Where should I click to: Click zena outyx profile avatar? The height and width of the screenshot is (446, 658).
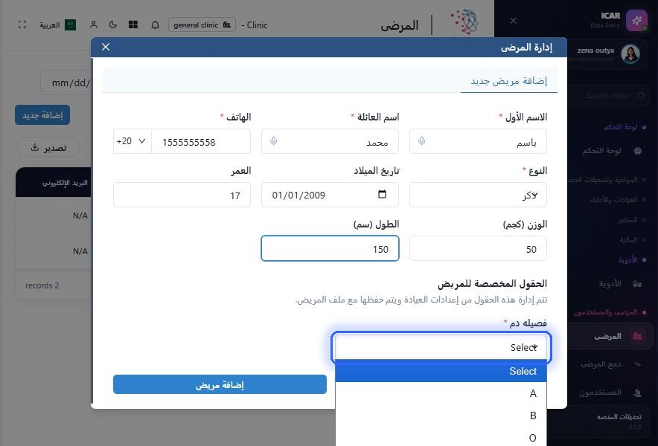tap(630, 54)
